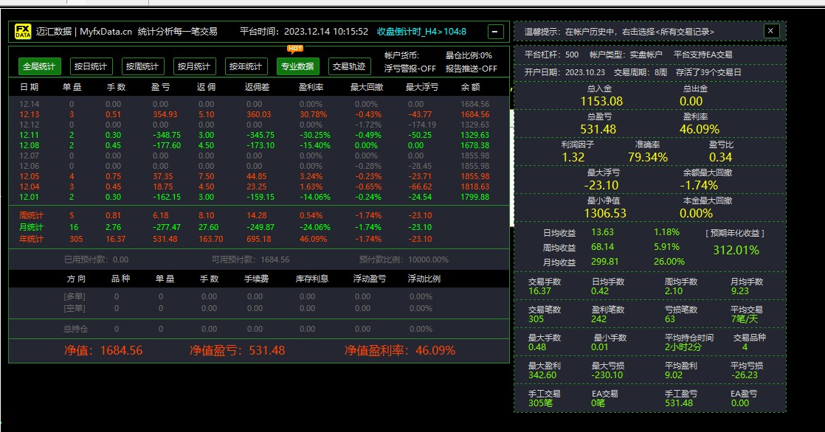Close the right info panel with X
The height and width of the screenshot is (432, 825).
(771, 30)
